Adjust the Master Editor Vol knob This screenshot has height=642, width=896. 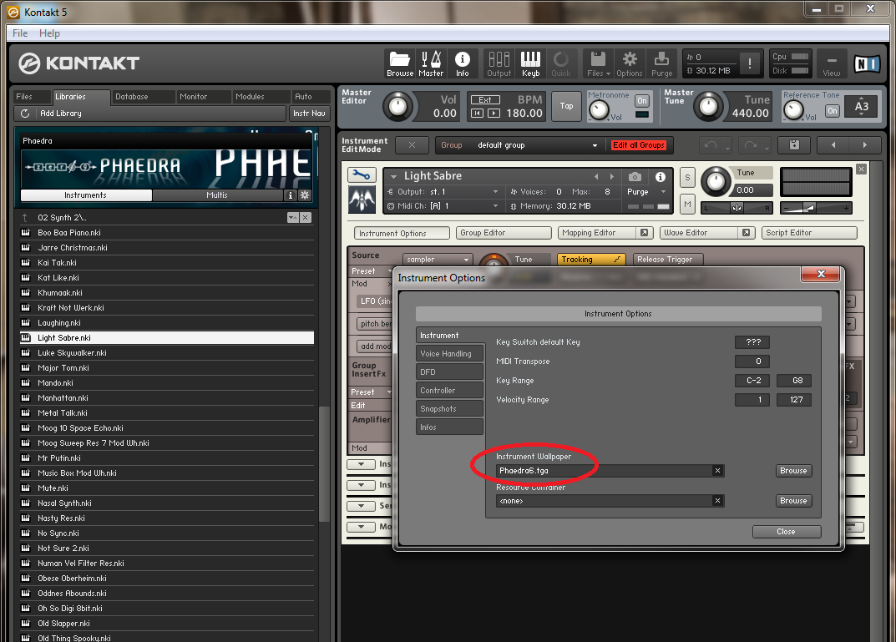(x=397, y=106)
